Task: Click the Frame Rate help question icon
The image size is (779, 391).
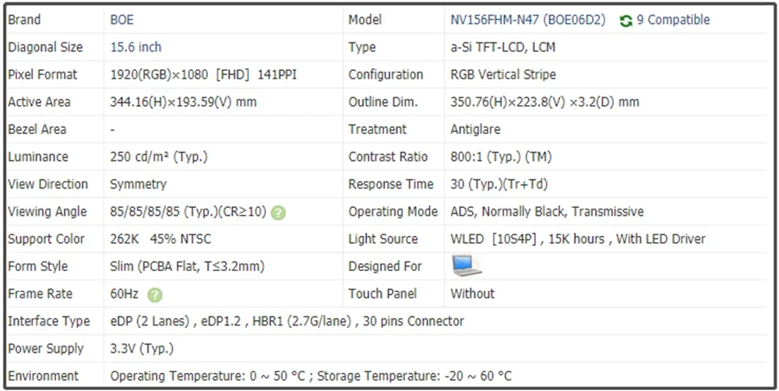Action: pos(155,294)
